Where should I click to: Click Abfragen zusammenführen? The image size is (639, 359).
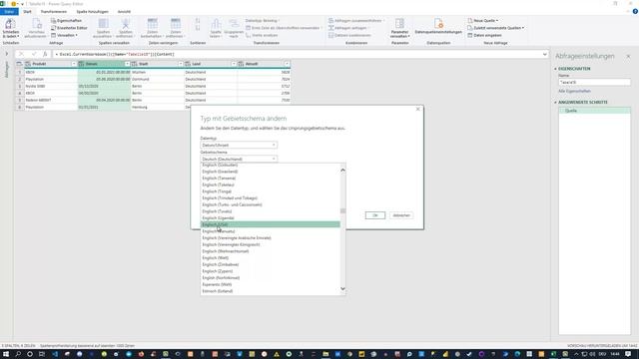point(356,20)
